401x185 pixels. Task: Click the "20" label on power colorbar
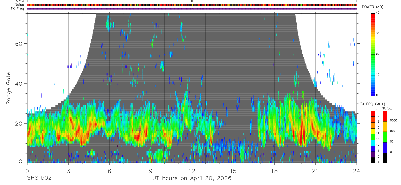[378, 54]
